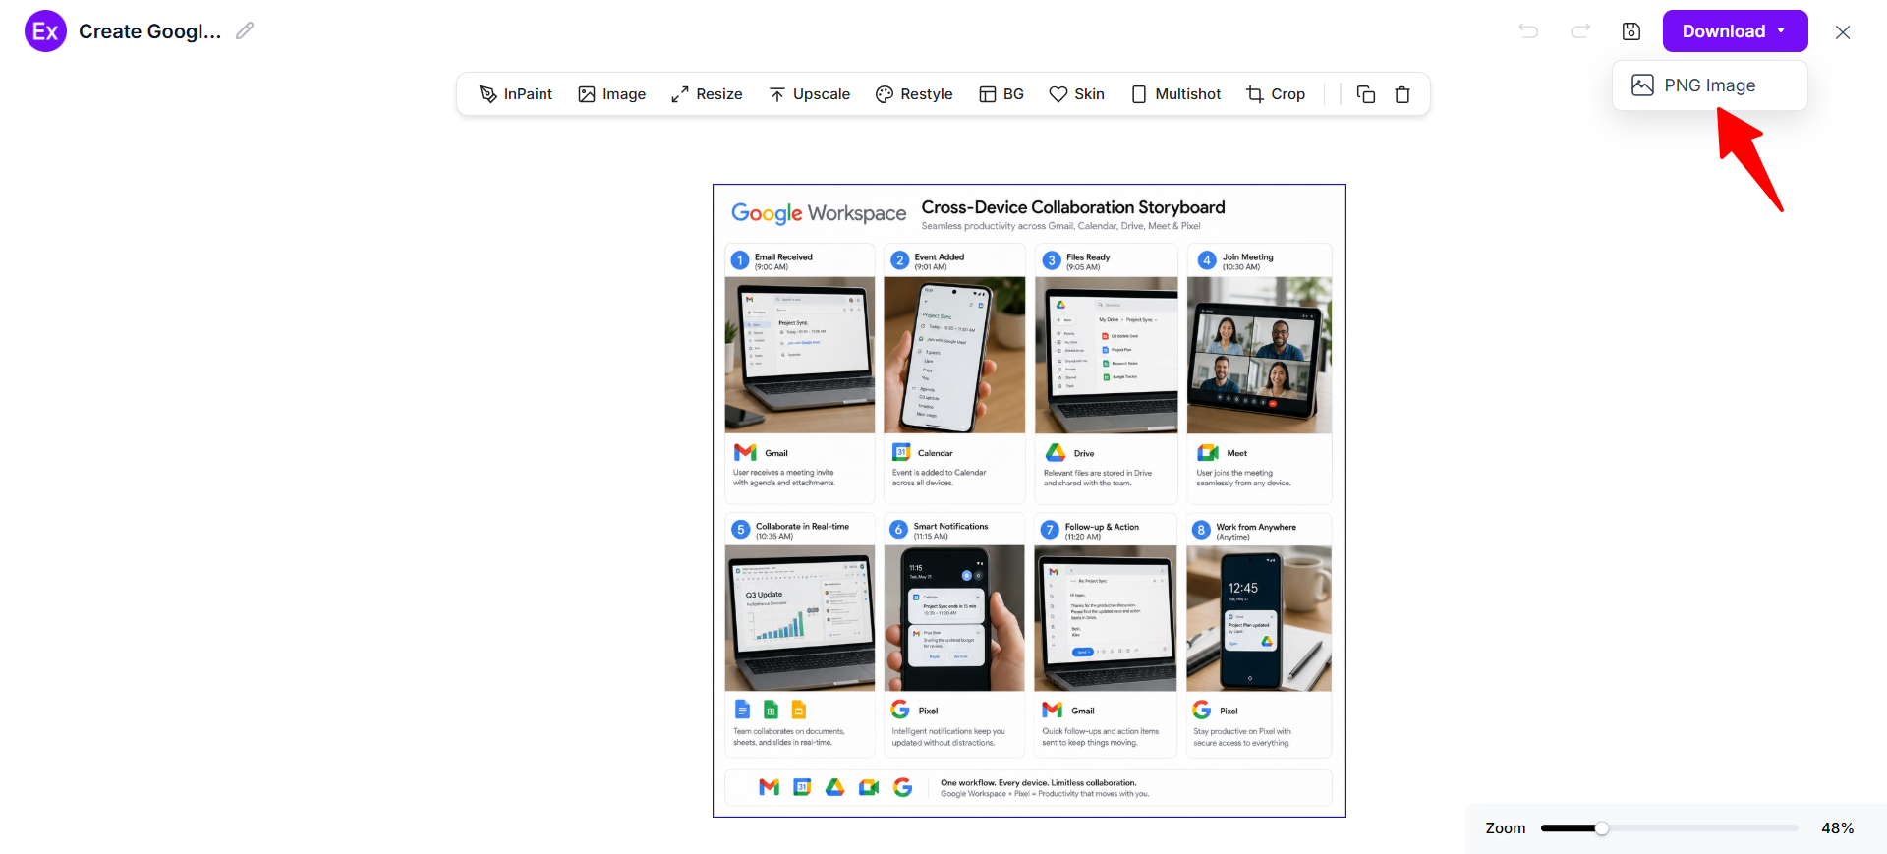This screenshot has height=854, width=1887.
Task: Choose PNG Image from download menu
Action: (1710, 85)
